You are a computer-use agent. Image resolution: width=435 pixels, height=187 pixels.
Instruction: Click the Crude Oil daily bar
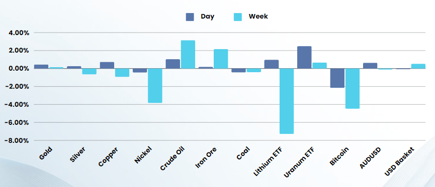173,64
